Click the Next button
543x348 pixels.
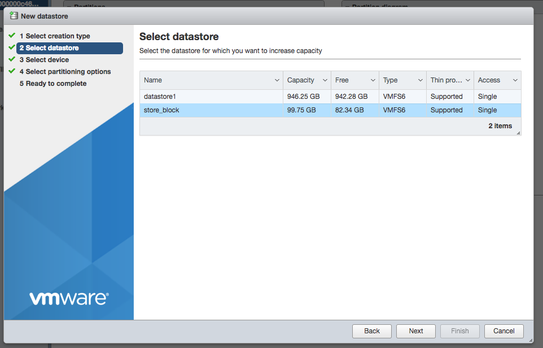(416, 331)
